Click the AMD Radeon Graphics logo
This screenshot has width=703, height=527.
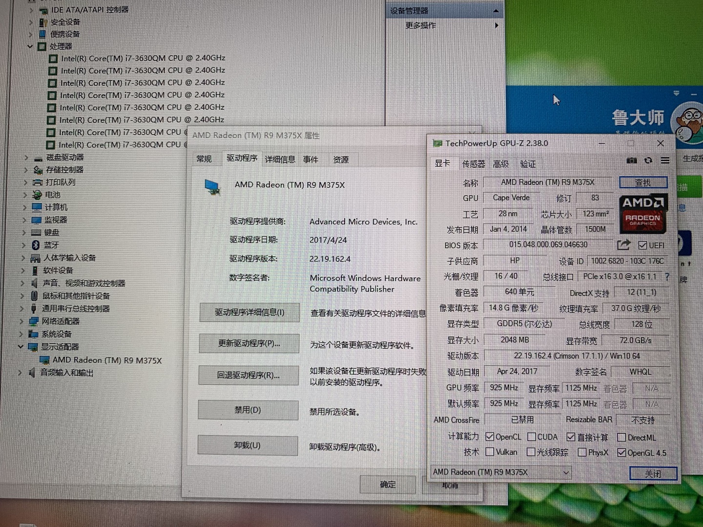pos(642,213)
